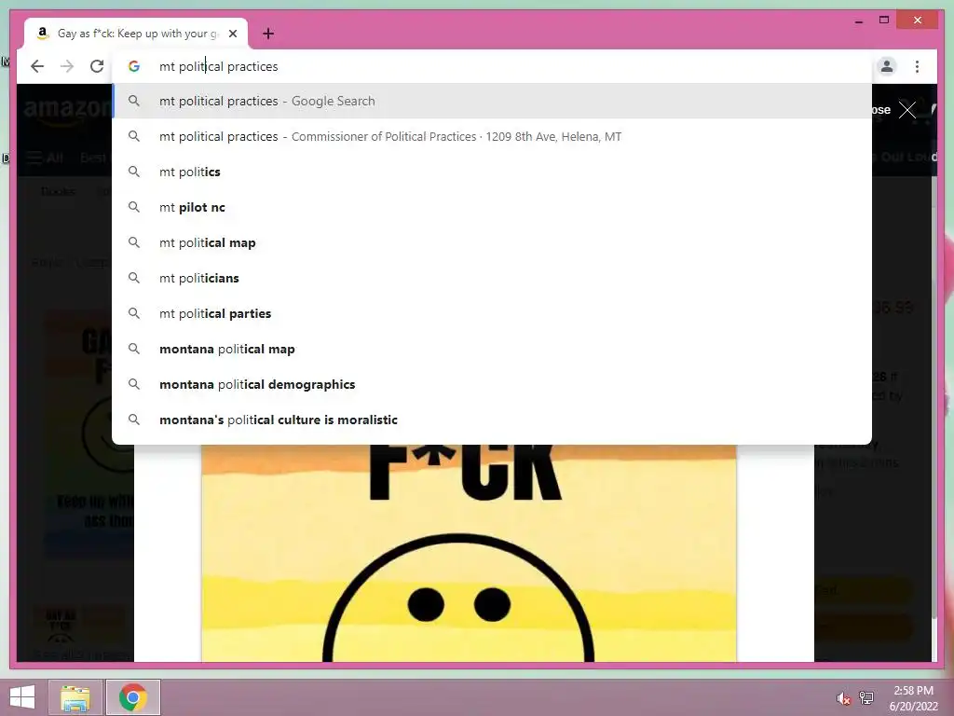This screenshot has width=954, height=716.
Task: Click the address bar showing 'mt political practices'
Action: pyautogui.click(x=492, y=66)
